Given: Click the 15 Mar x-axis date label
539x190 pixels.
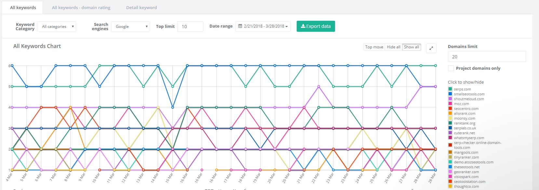Looking at the screenshot, I should [169, 177].
